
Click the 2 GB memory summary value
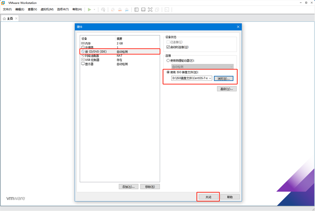[120, 43]
